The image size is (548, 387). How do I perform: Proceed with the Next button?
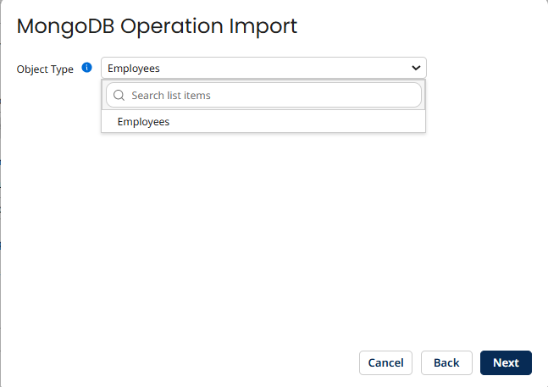[506, 362]
